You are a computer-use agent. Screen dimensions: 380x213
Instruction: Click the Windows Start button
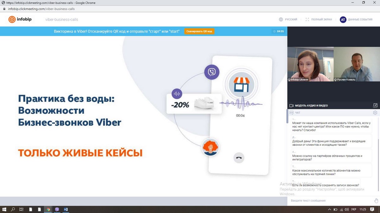pyautogui.click(x=4, y=209)
